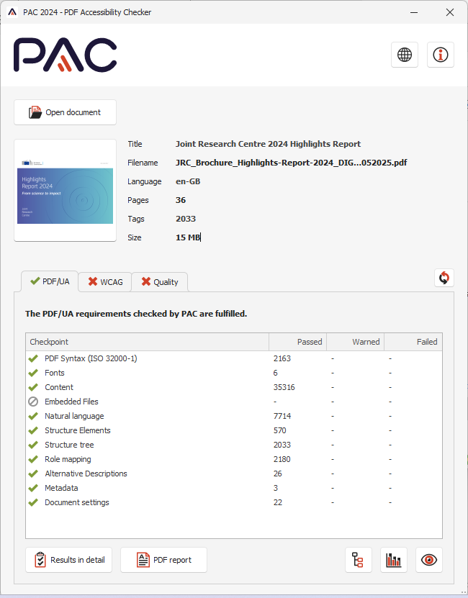Click the size value 15 MB
Viewport: 468px width, 598px height.
click(188, 237)
